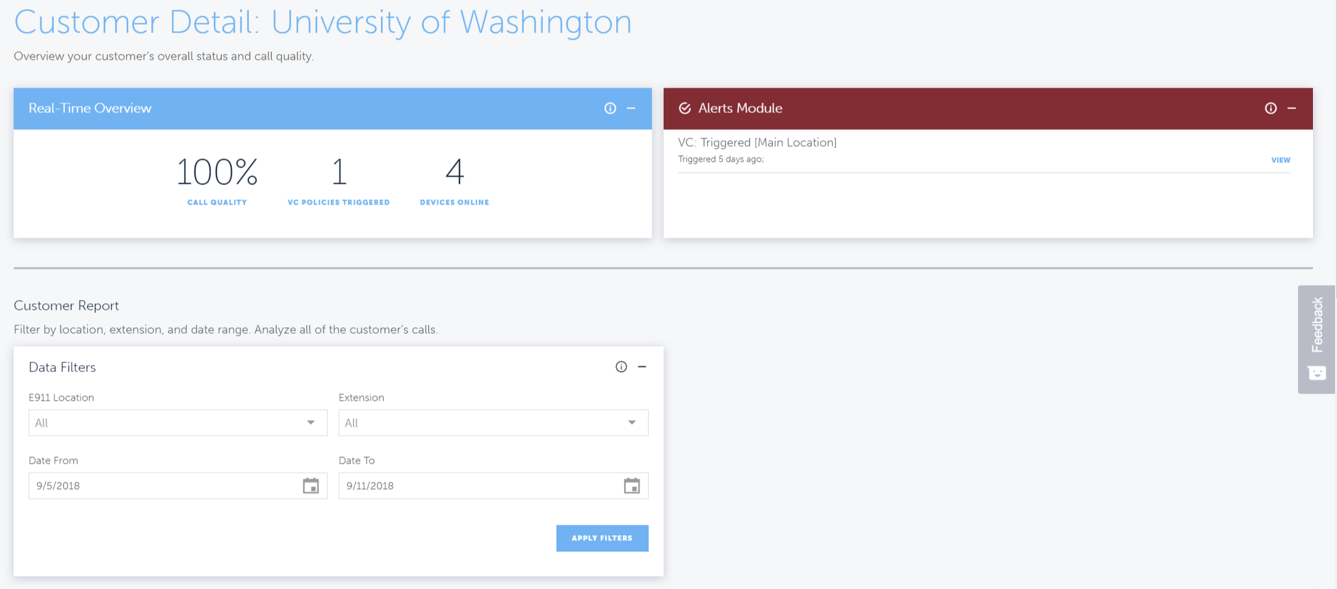Click the Date To input field

(493, 486)
